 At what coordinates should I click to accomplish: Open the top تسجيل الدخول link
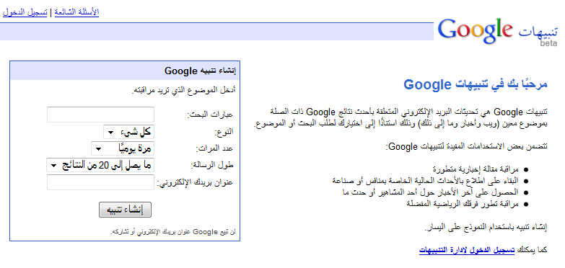[25, 12]
